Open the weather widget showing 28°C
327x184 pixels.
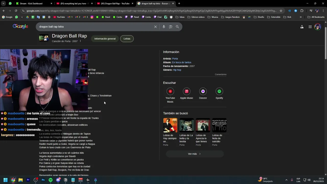point(265,180)
